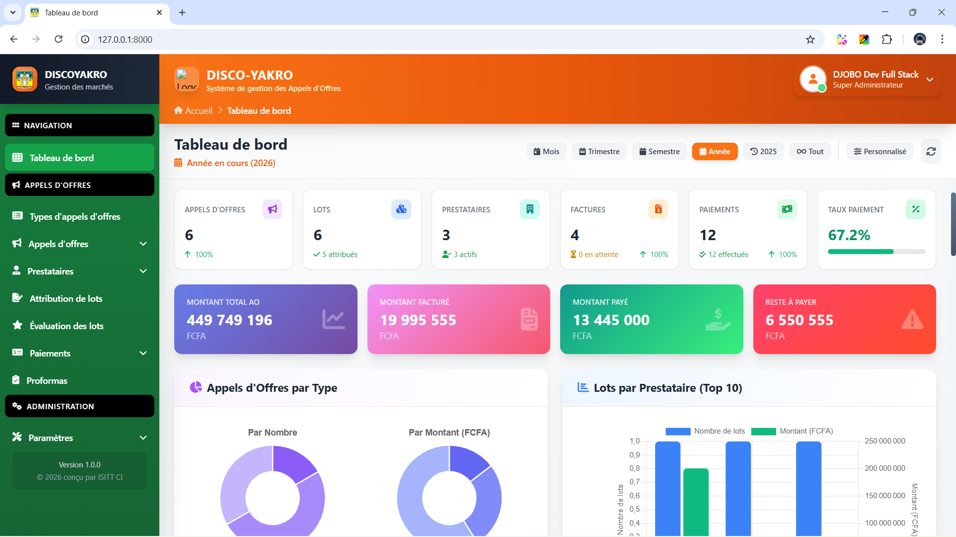The width and height of the screenshot is (956, 537).
Task: Click the percent icon on Taux Paiement card
Action: [916, 209]
